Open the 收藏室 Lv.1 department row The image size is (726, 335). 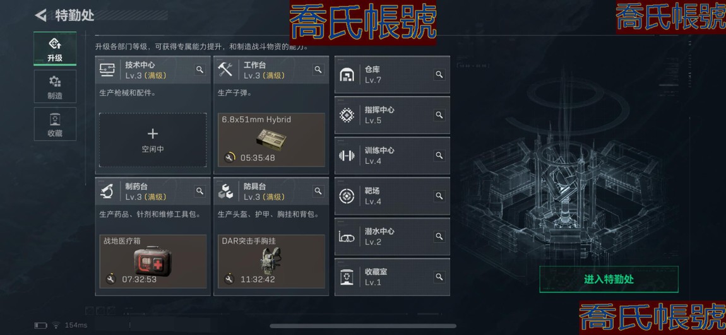[392, 277]
